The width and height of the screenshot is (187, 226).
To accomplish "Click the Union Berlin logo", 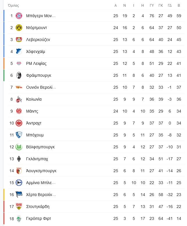I will tap(19, 87).
